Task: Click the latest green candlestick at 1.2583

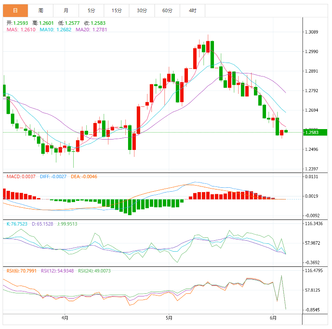Action: [286, 131]
